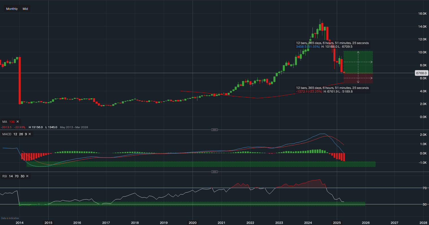The width and height of the screenshot is (429, 225).
Task: Edit the MACD fast length value 12
Action: point(15,134)
